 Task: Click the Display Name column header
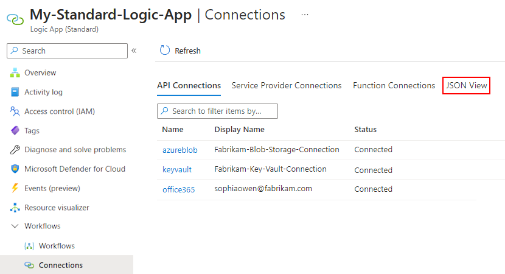coord(239,130)
